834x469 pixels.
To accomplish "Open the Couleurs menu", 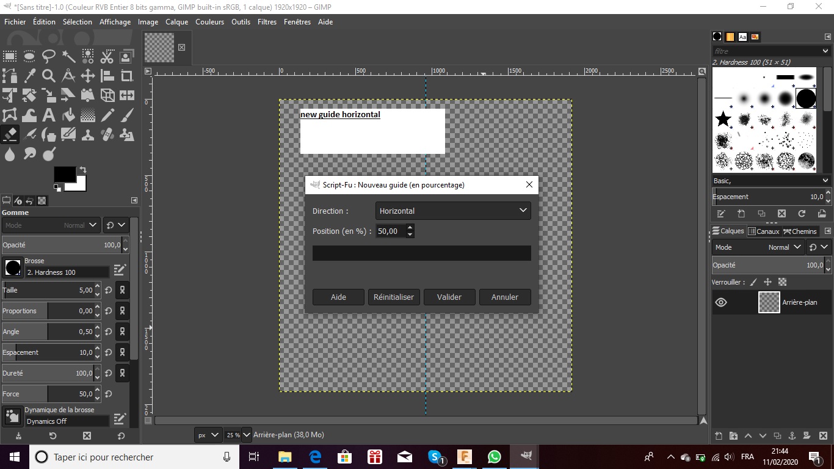I will (x=211, y=22).
